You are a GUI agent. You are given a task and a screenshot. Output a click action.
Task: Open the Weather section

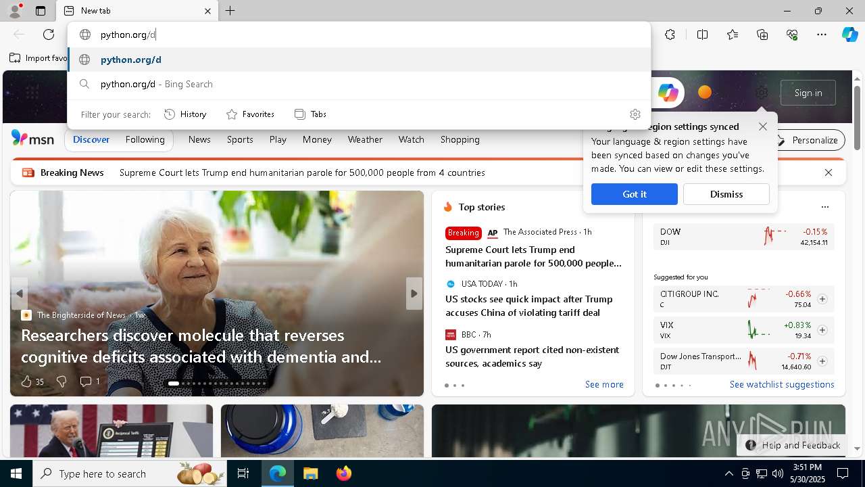[x=365, y=139]
